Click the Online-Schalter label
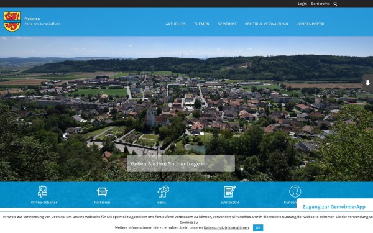 44,203
